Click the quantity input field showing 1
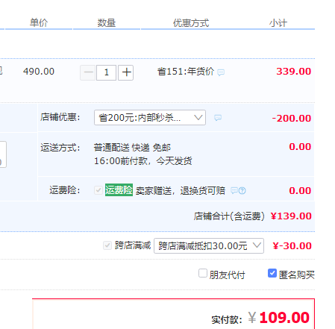This screenshot has height=329, width=335. 107,72
